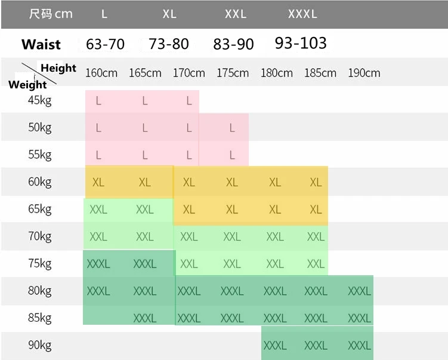Click pink L cell at 50kg, 175cm
This screenshot has width=448, height=360.
point(232,128)
